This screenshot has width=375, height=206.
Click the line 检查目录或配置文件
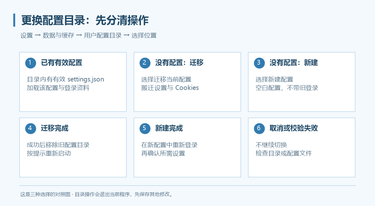pyautogui.click(x=284, y=153)
